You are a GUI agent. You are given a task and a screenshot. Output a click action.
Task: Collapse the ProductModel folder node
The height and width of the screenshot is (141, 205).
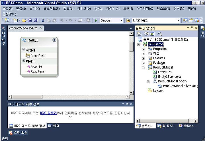(143, 68)
